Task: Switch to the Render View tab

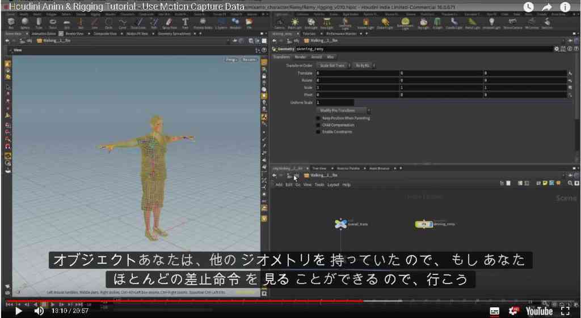Action: point(74,33)
